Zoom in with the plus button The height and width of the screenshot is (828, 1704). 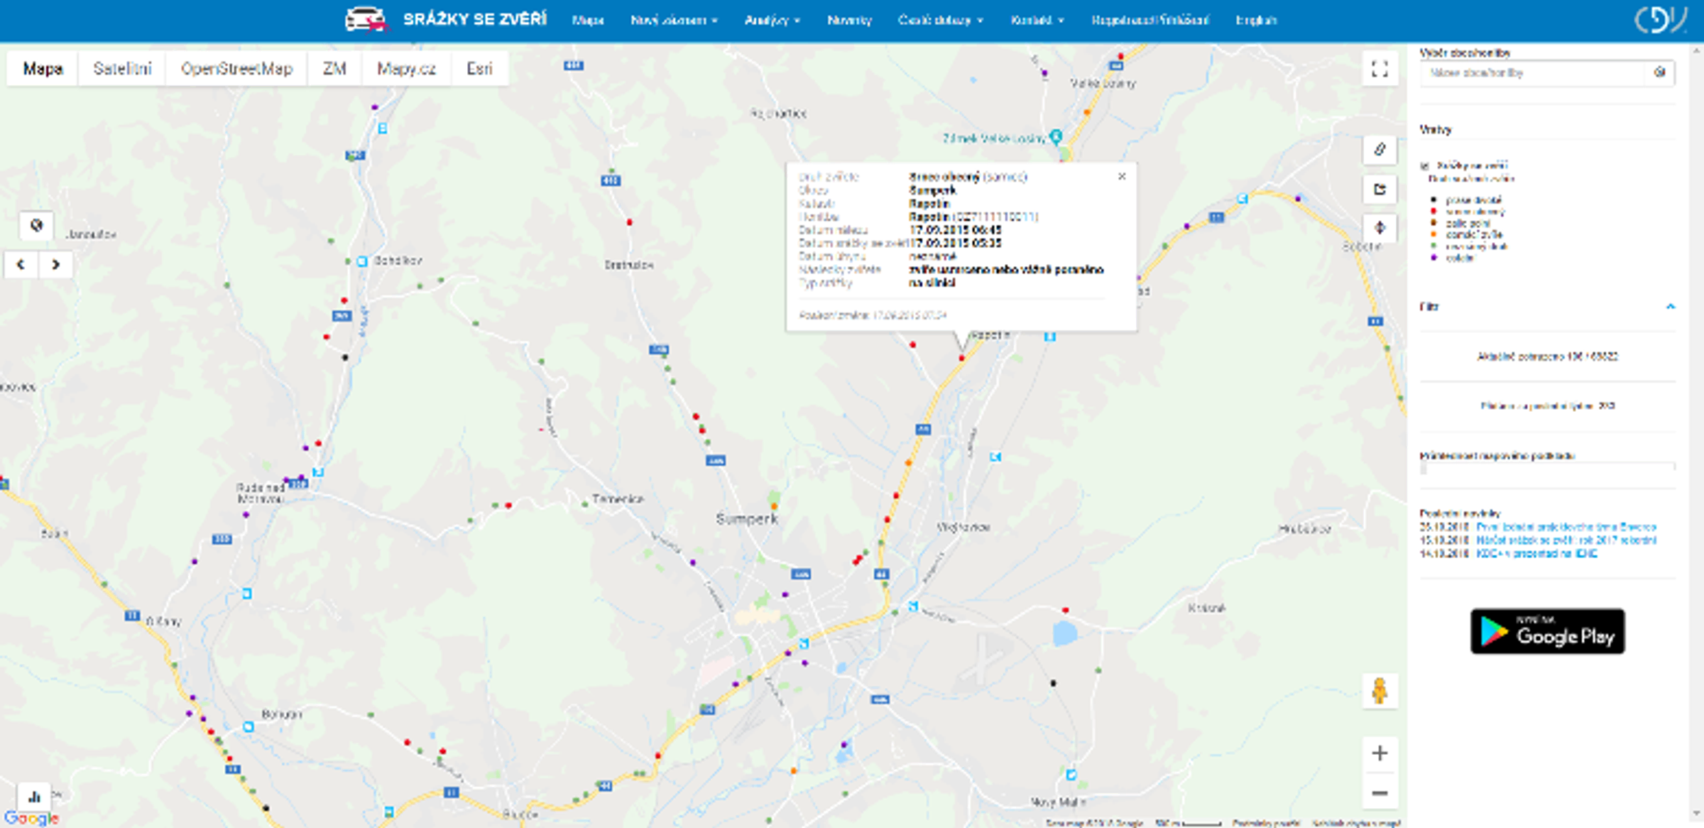[x=1380, y=753]
